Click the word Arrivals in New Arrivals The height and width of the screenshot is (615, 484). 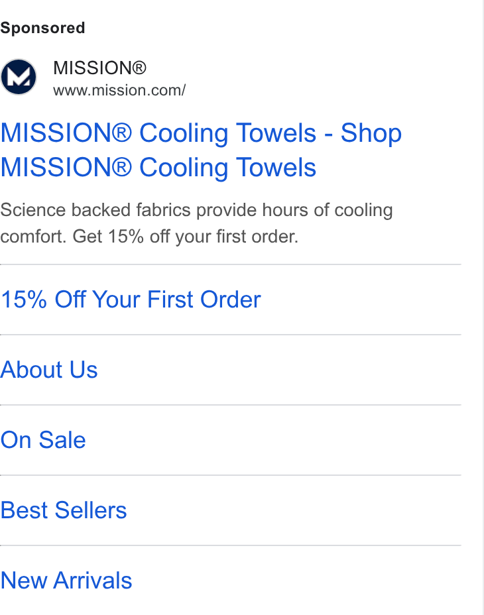coord(93,581)
